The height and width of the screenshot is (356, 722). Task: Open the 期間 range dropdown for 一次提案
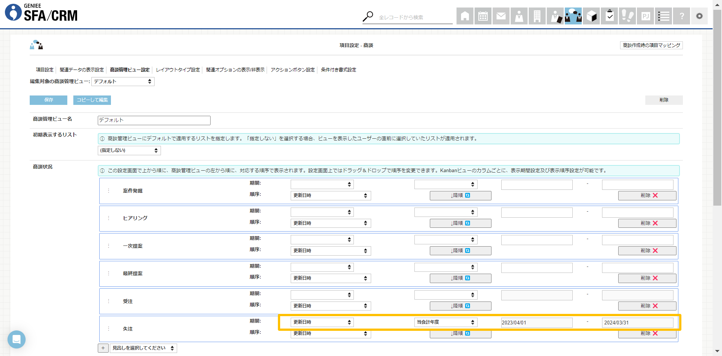pyautogui.click(x=446, y=240)
